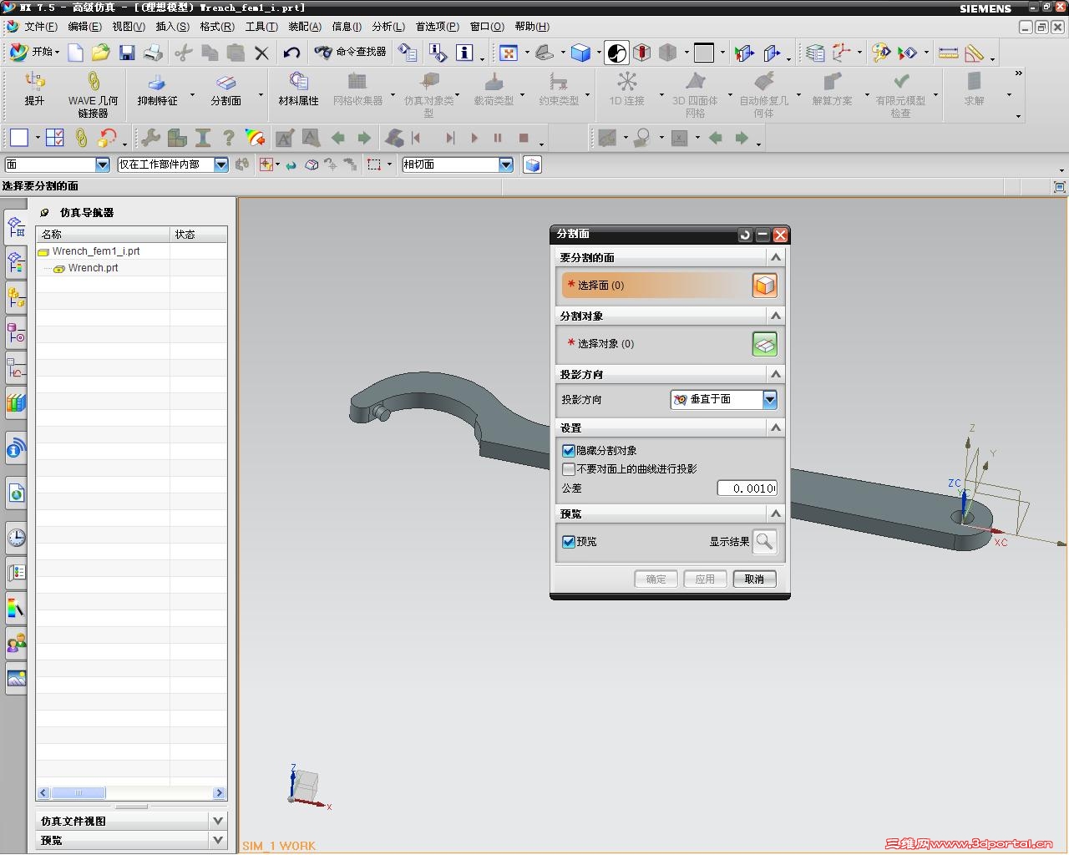Open the information icon in the left sidebar

[16, 450]
